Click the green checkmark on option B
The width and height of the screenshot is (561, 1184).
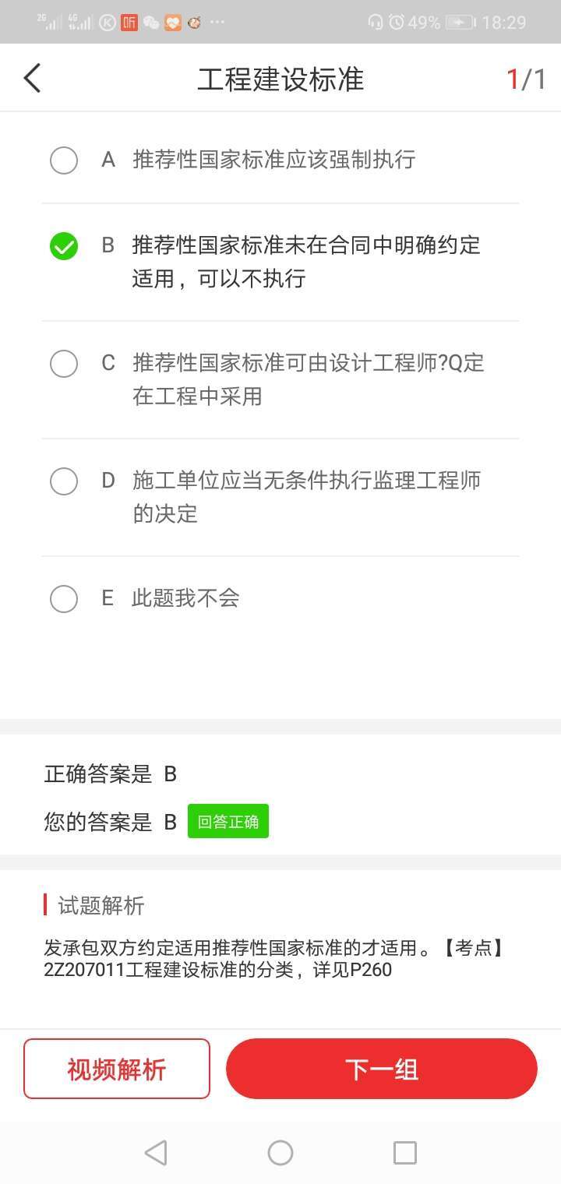pos(64,246)
